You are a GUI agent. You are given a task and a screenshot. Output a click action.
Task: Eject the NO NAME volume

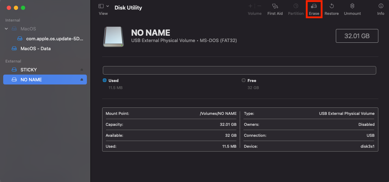click(x=82, y=80)
